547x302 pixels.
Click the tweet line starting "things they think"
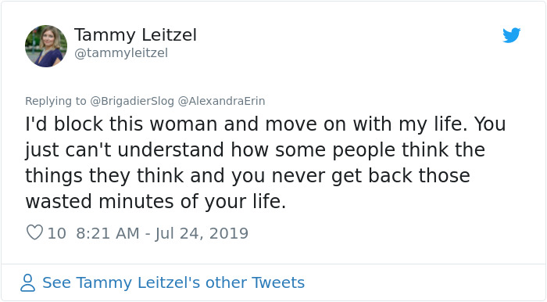click(248, 175)
